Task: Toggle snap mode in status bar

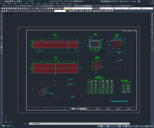Action: (x=104, y=126)
